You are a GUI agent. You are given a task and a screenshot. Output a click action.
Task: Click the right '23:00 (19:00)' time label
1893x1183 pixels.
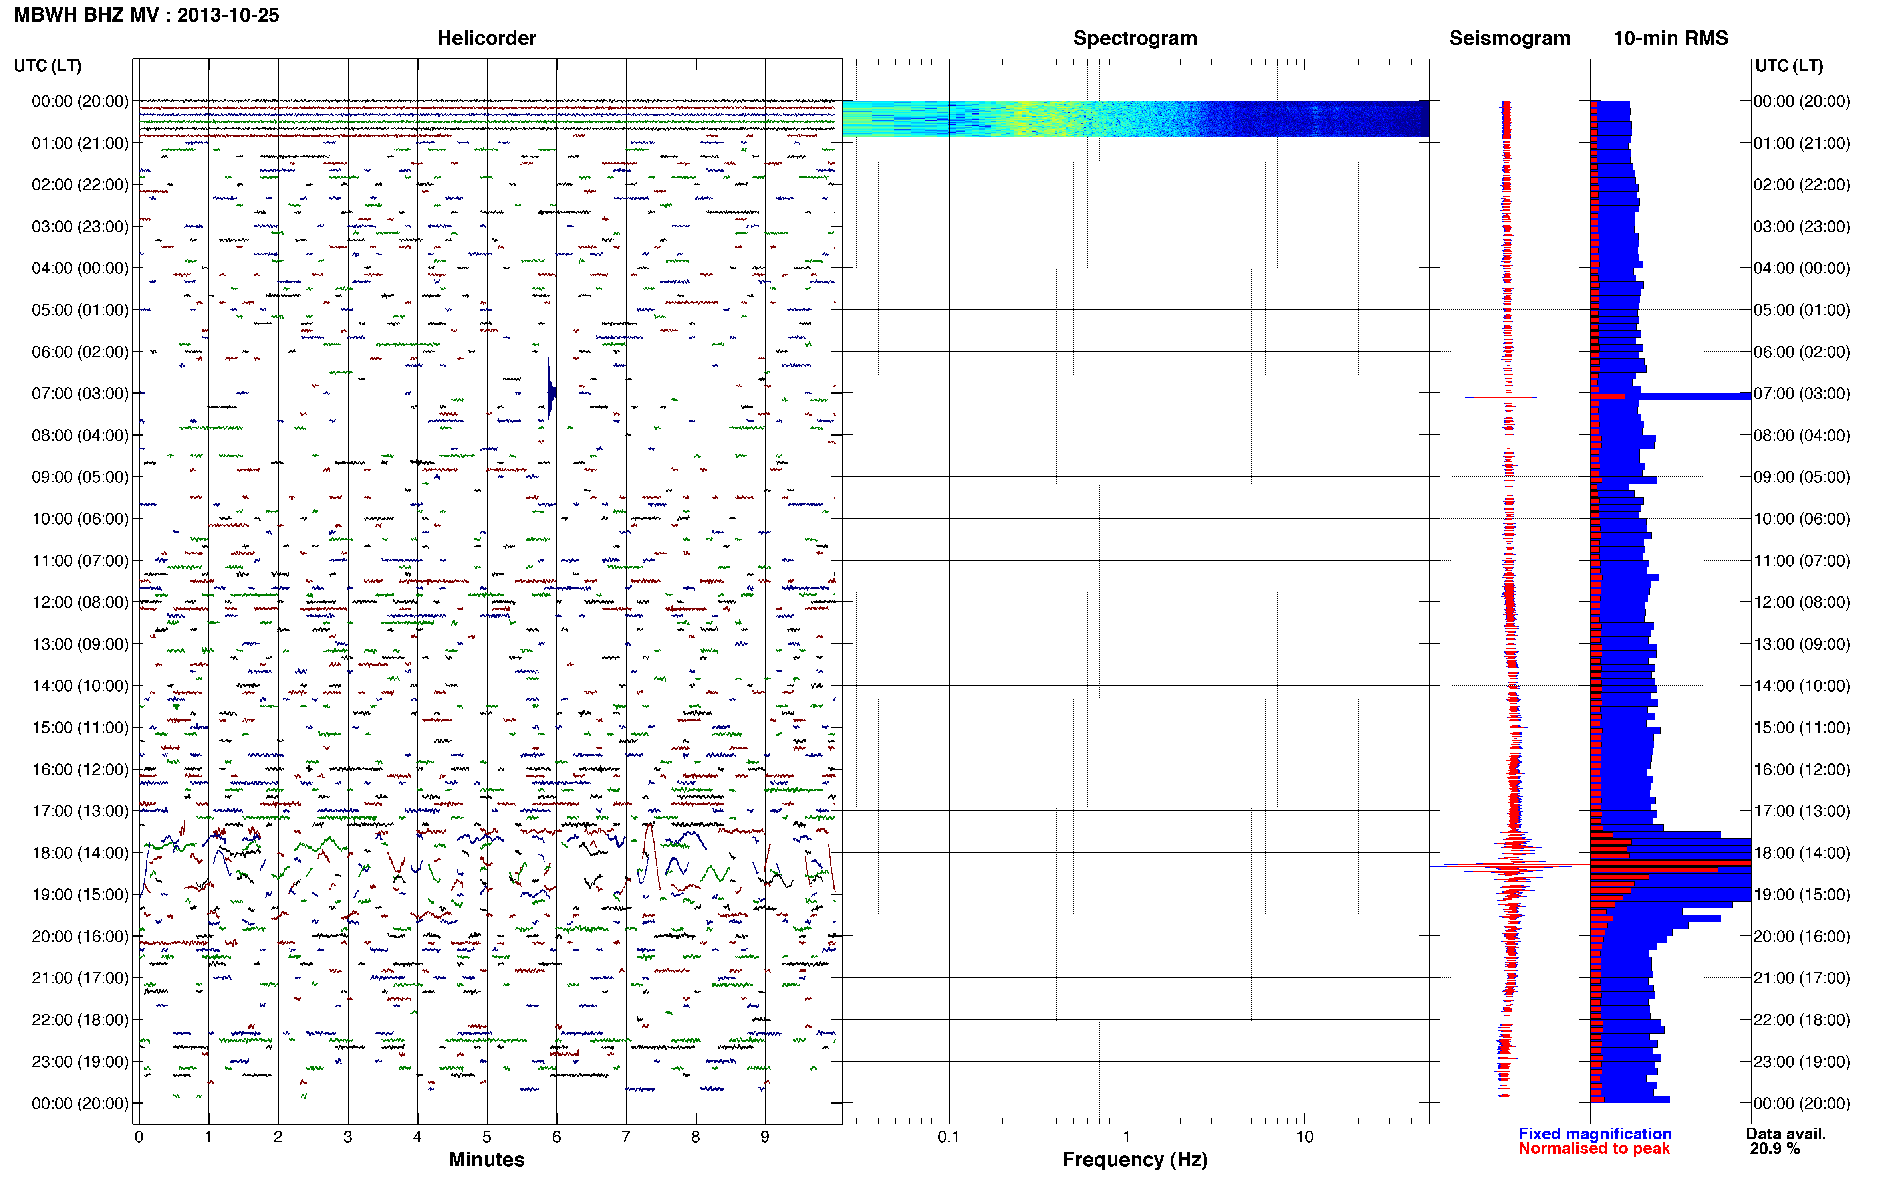coord(1802,1062)
